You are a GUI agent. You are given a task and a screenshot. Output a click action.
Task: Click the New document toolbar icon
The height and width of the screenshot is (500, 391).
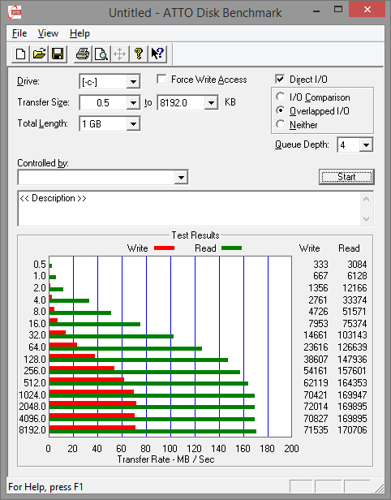[21, 54]
